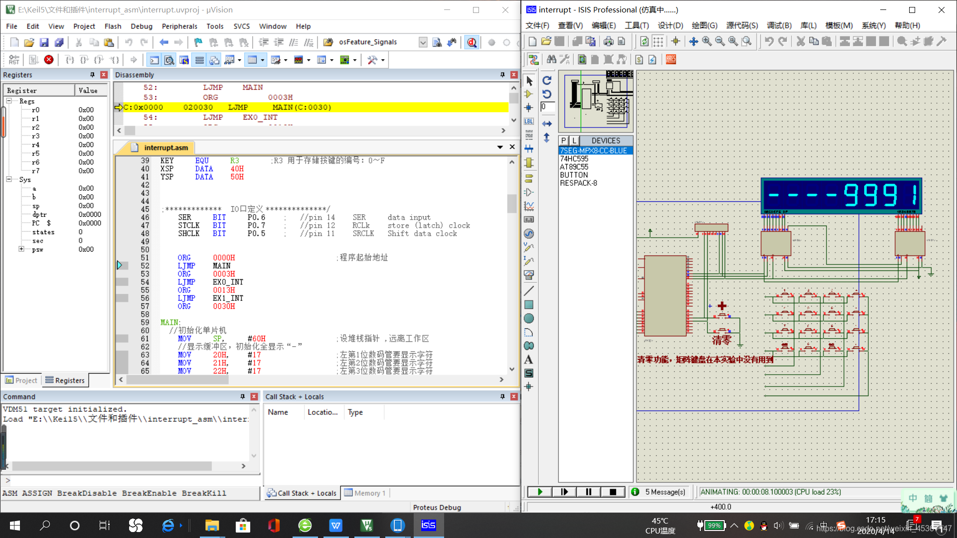957x538 pixels.
Task: Click the Disassembly horizontal scrollbar
Action: coord(311,131)
